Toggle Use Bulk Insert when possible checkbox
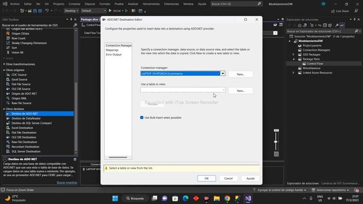Screen dimensions: 363x204 coord(142,117)
